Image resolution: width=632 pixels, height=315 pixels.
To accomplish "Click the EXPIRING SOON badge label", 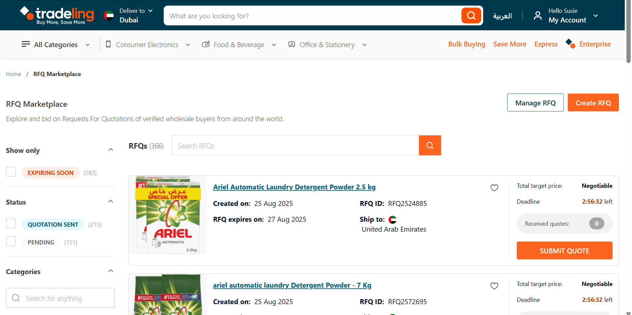I will click(x=50, y=173).
